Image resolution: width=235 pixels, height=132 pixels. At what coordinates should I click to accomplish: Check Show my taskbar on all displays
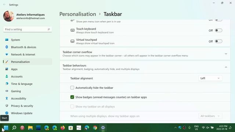72,107
